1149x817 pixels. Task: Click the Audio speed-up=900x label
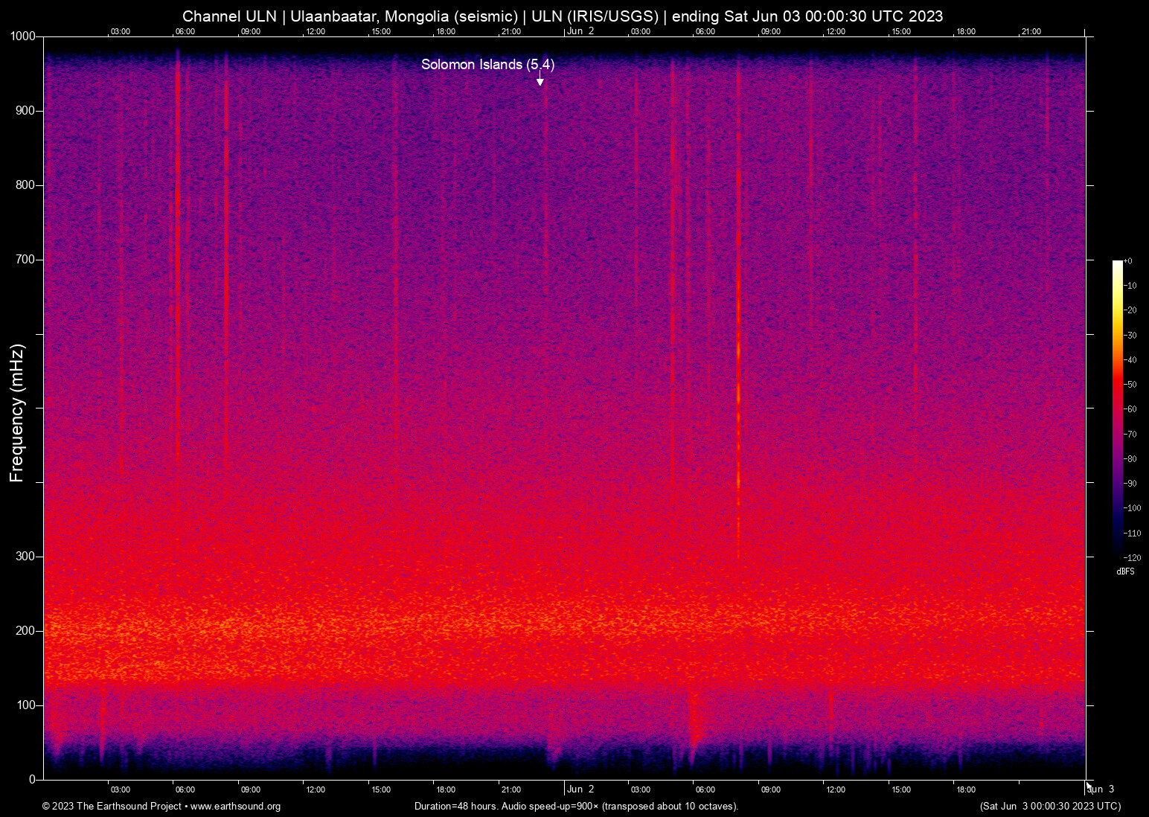tap(551, 807)
